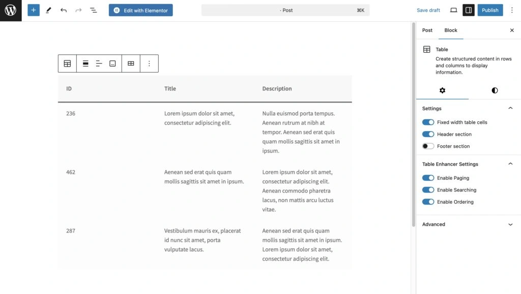Enable the Footer section toggle
521x294 pixels.
pyautogui.click(x=428, y=146)
